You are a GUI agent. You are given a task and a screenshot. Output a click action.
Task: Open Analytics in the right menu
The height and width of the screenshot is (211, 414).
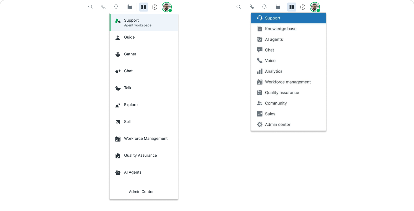pos(288,71)
